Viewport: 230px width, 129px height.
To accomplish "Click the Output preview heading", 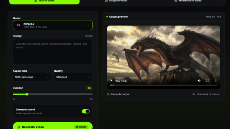I will pyautogui.click(x=118, y=17).
